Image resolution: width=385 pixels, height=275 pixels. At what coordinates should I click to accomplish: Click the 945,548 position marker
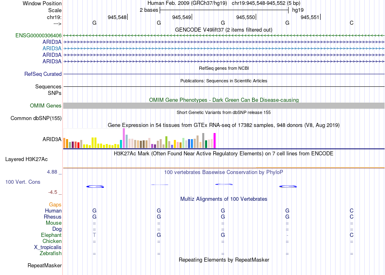click(x=118, y=17)
